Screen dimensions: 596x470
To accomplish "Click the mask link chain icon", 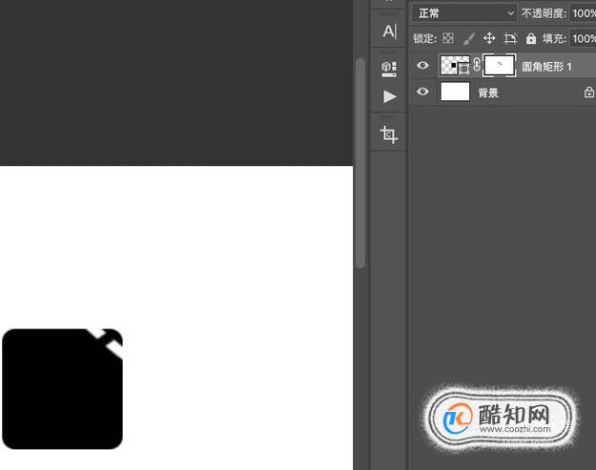I will coord(477,65).
